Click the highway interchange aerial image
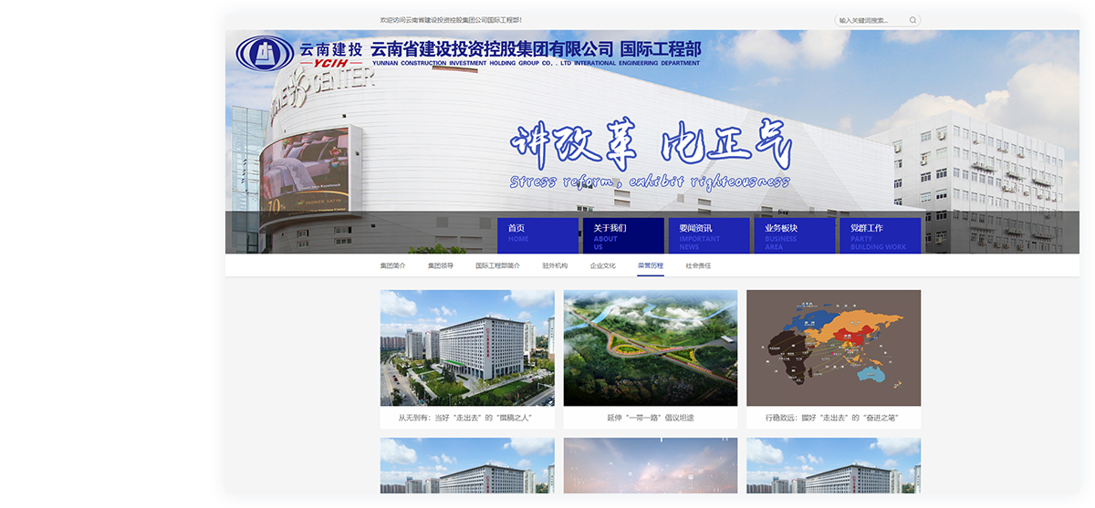Viewport: 1095px width, 508px height. [x=650, y=347]
